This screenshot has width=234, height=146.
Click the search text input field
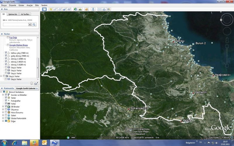(16, 25)
